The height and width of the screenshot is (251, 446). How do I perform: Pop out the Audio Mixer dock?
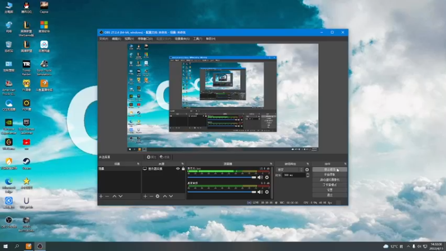pos(271,164)
